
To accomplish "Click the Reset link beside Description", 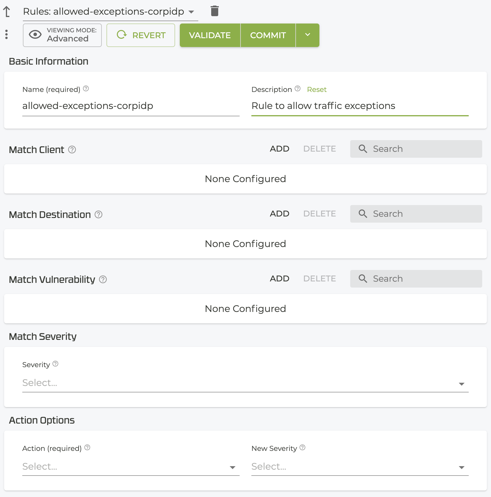I will pos(316,90).
